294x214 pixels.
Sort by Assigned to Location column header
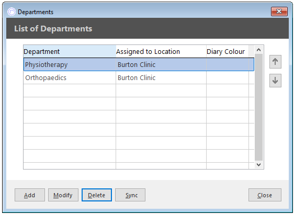coord(161,51)
